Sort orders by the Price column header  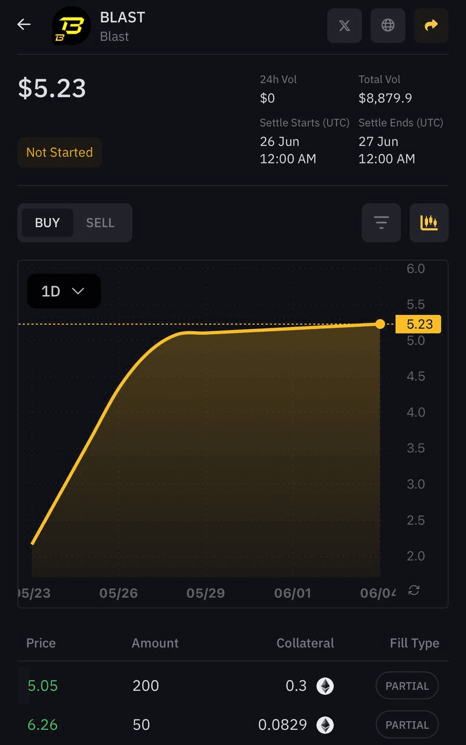(x=41, y=643)
